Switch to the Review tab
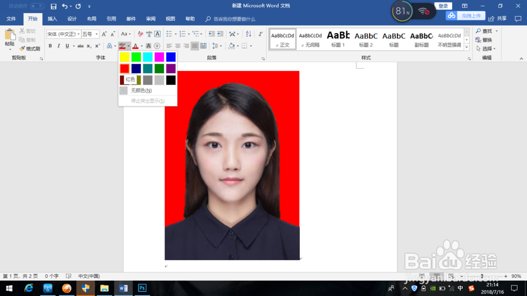This screenshot has width=527, height=296. pyautogui.click(x=151, y=19)
